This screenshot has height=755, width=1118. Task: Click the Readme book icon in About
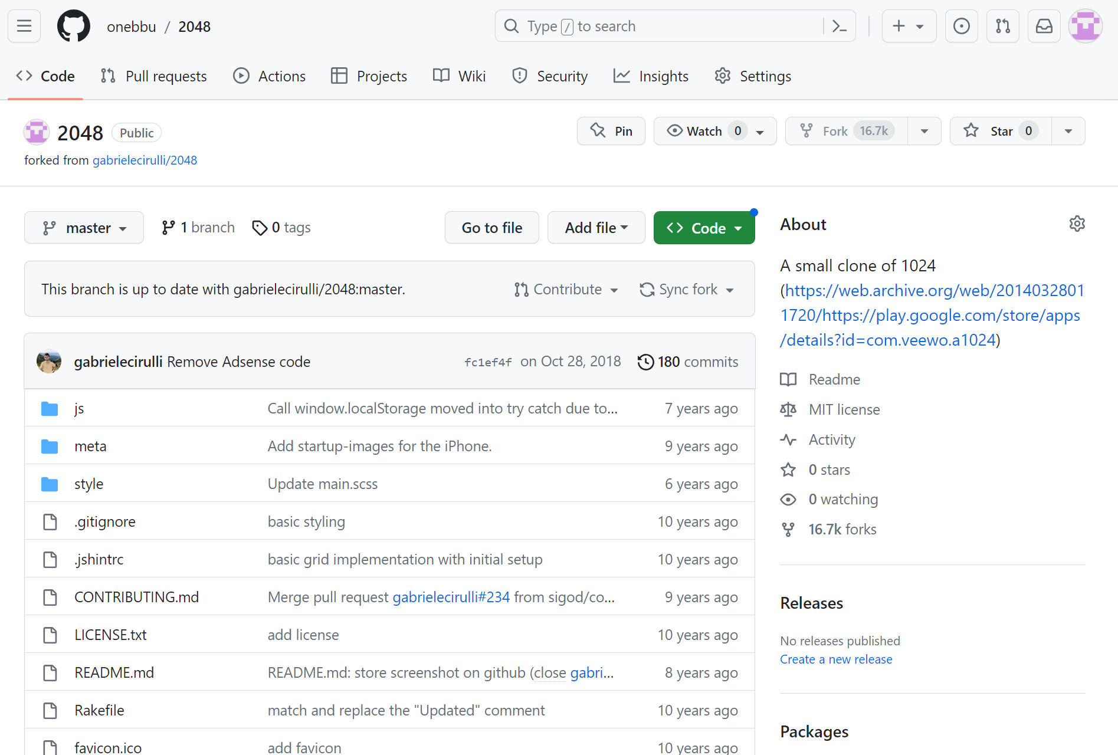[x=788, y=379]
